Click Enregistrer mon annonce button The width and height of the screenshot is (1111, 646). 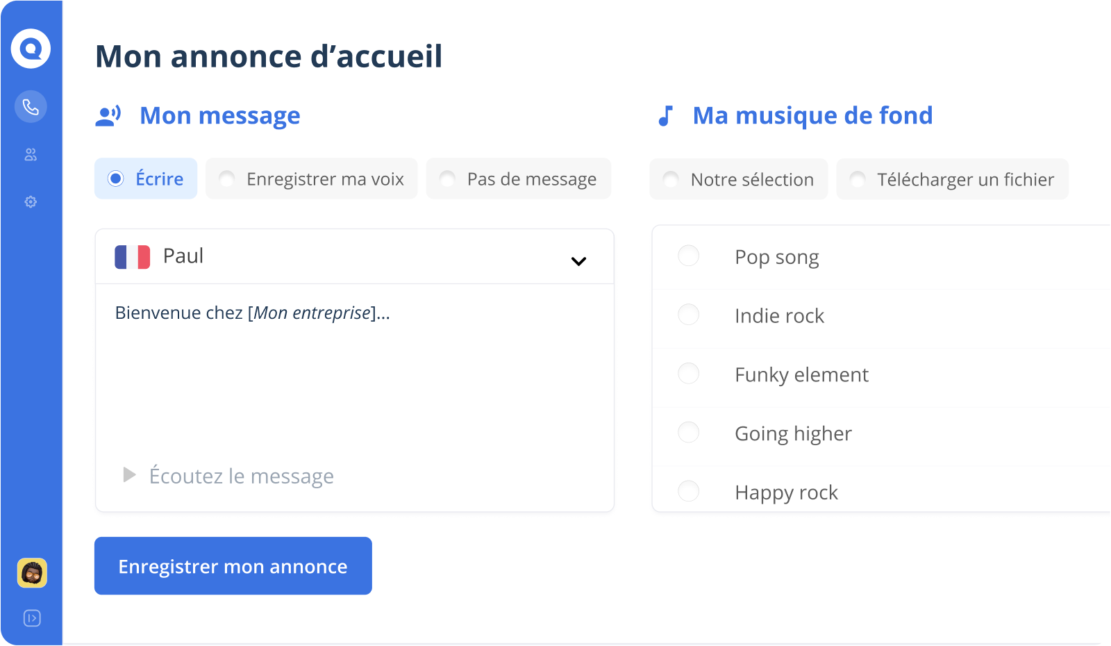pyautogui.click(x=233, y=566)
